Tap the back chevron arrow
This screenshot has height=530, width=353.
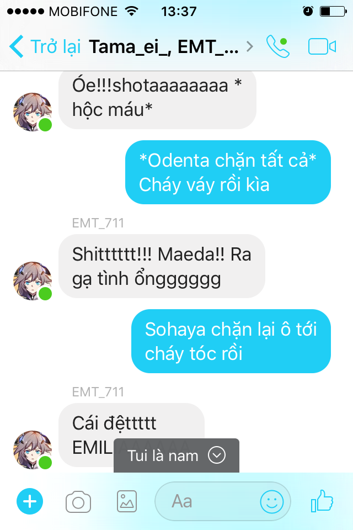(x=16, y=46)
